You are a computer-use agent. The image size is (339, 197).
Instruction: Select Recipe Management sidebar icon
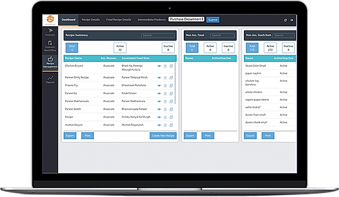[50, 62]
